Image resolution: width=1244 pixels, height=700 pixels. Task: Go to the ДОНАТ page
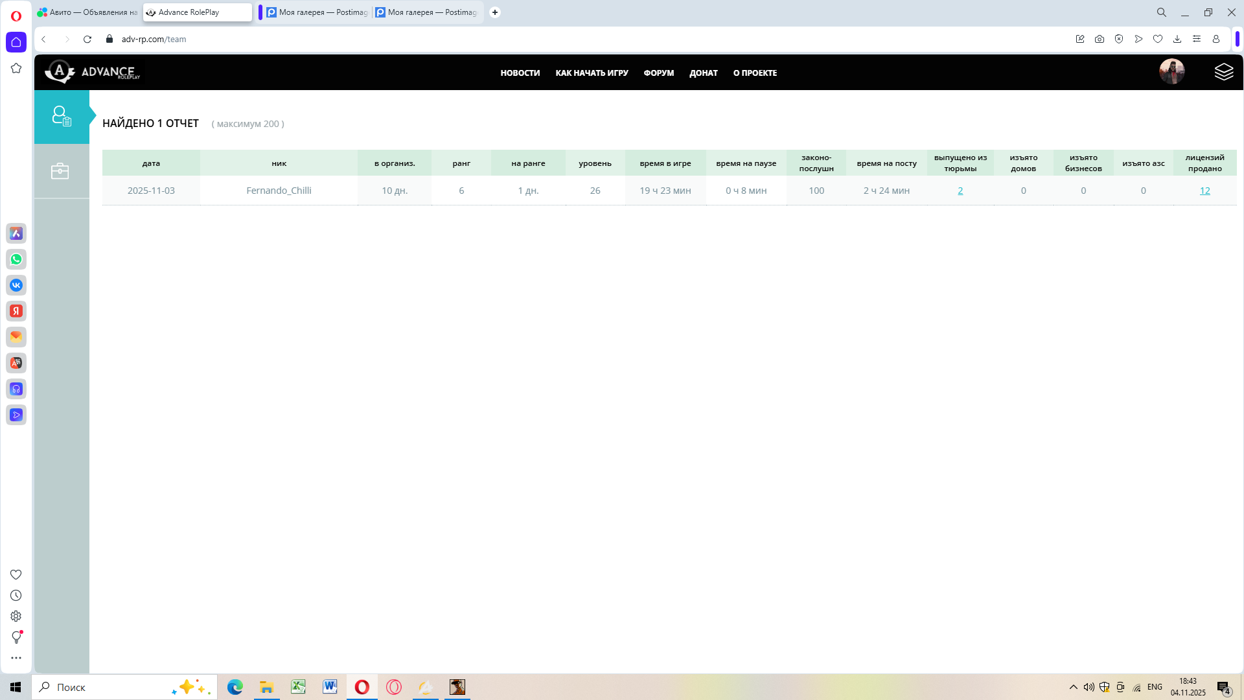click(703, 73)
